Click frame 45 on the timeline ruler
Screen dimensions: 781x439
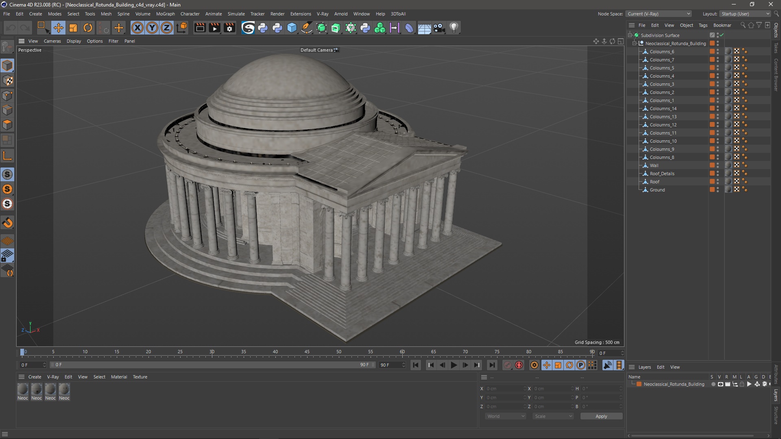click(x=307, y=352)
